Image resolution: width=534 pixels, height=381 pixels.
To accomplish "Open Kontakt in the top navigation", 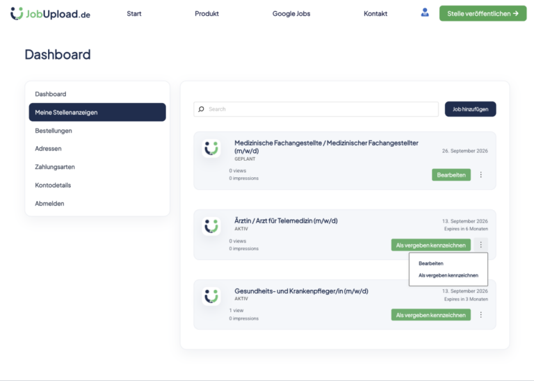I will click(375, 14).
